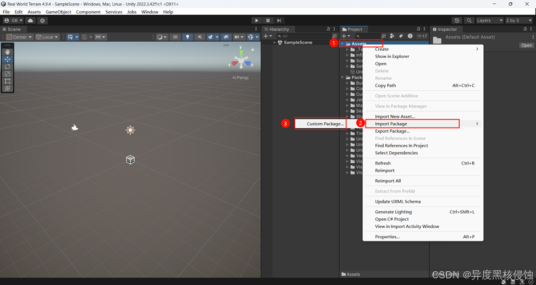Open Hierarchy panel kebab menu

point(334,29)
